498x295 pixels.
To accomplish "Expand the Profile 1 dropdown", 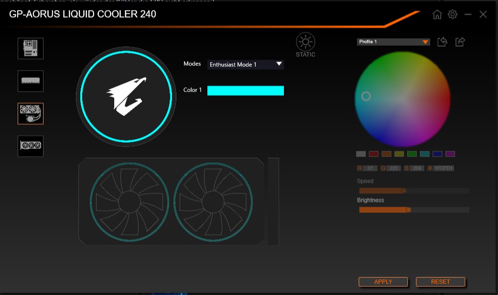I will tap(393, 42).
